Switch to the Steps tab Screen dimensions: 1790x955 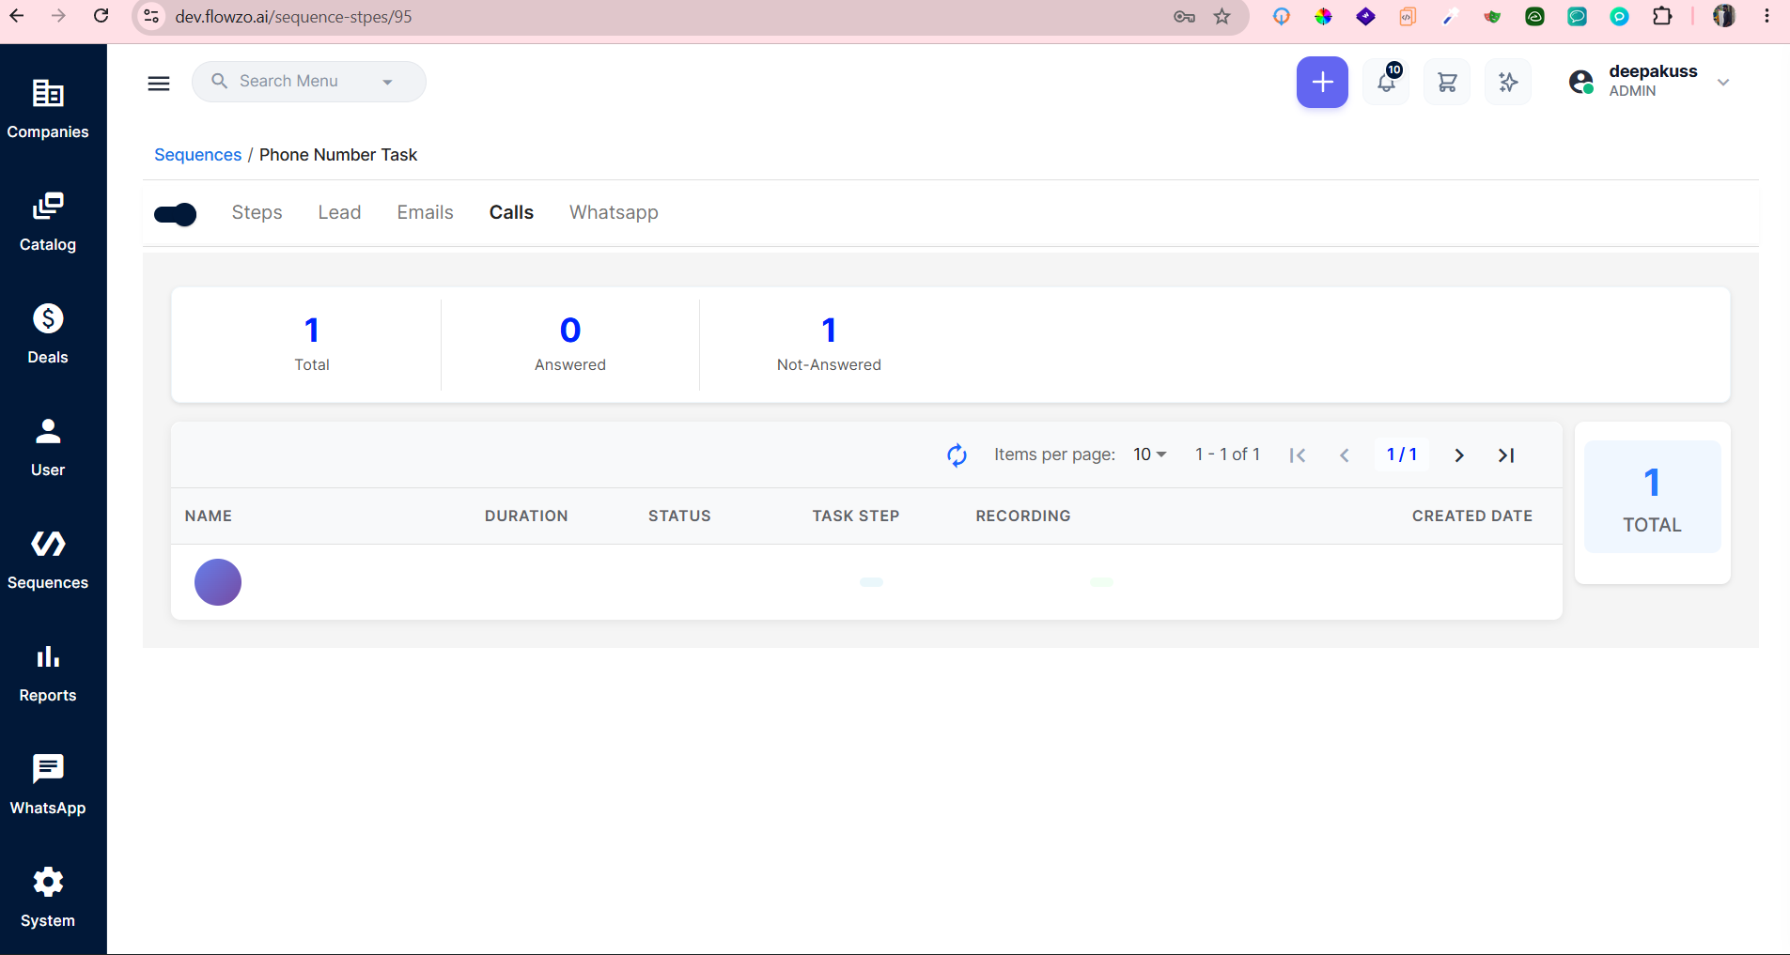(x=257, y=213)
